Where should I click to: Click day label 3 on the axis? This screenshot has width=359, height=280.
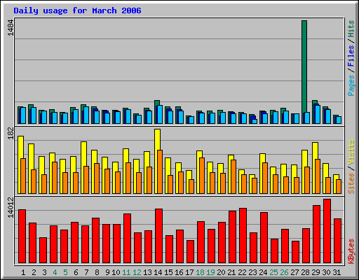pos(44,272)
